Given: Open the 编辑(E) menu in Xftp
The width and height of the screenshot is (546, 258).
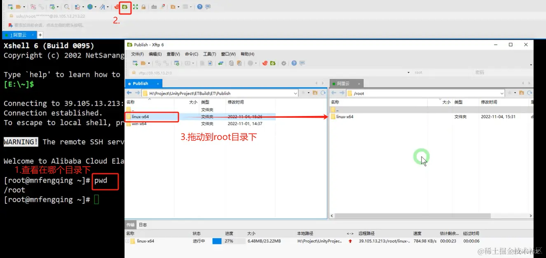Looking at the screenshot, I should (155, 54).
